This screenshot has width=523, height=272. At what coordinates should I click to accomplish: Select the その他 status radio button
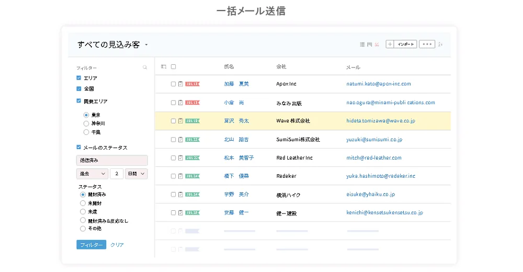click(83, 229)
